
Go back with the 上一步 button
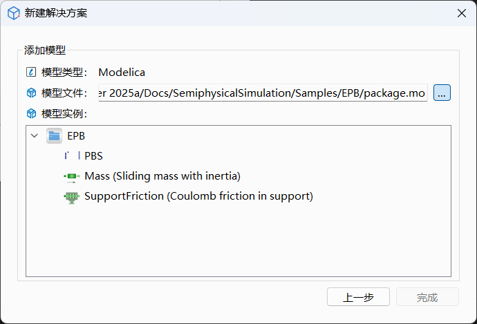point(358,297)
